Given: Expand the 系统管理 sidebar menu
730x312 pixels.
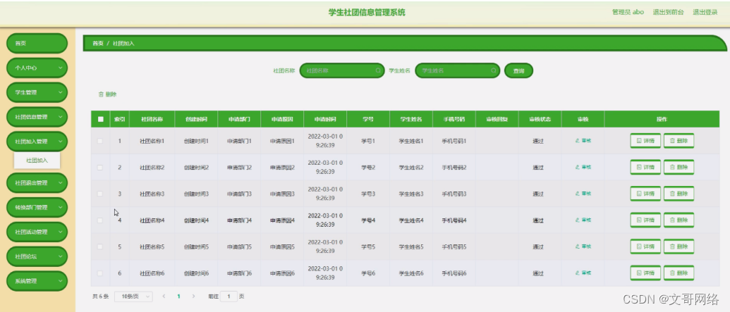Looking at the screenshot, I should click(37, 281).
